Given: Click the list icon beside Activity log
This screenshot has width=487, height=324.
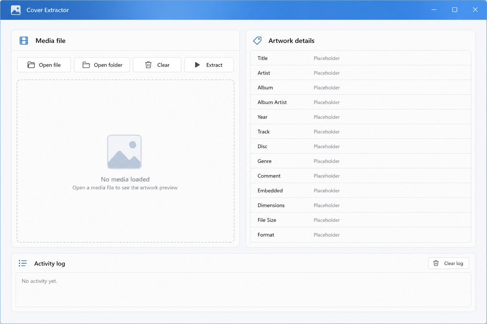Looking at the screenshot, I should pyautogui.click(x=23, y=263).
